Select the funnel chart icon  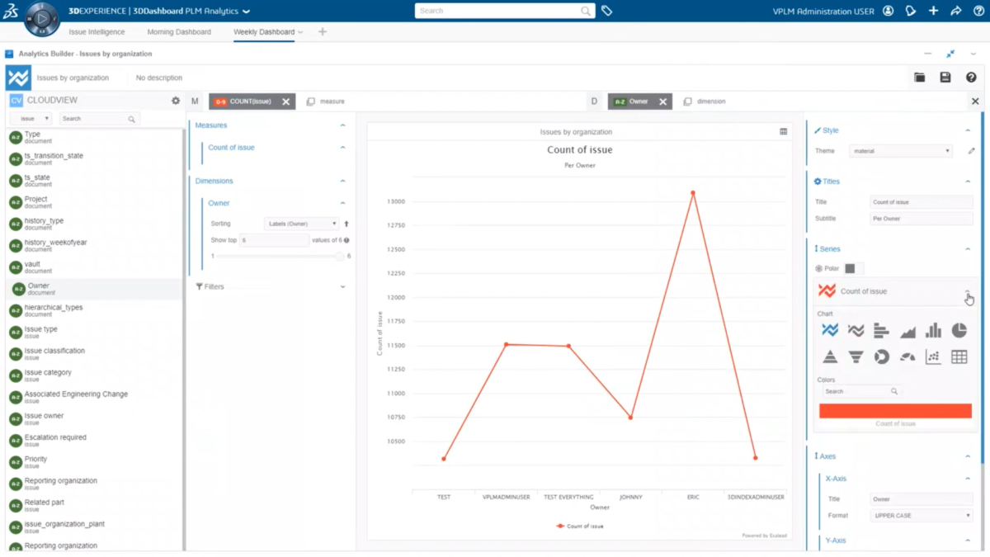coord(856,356)
